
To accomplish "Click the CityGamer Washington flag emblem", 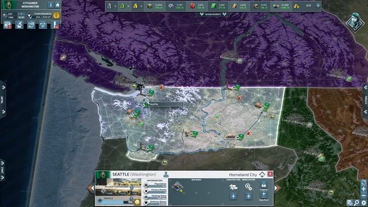I will pyautogui.click(x=9, y=5).
